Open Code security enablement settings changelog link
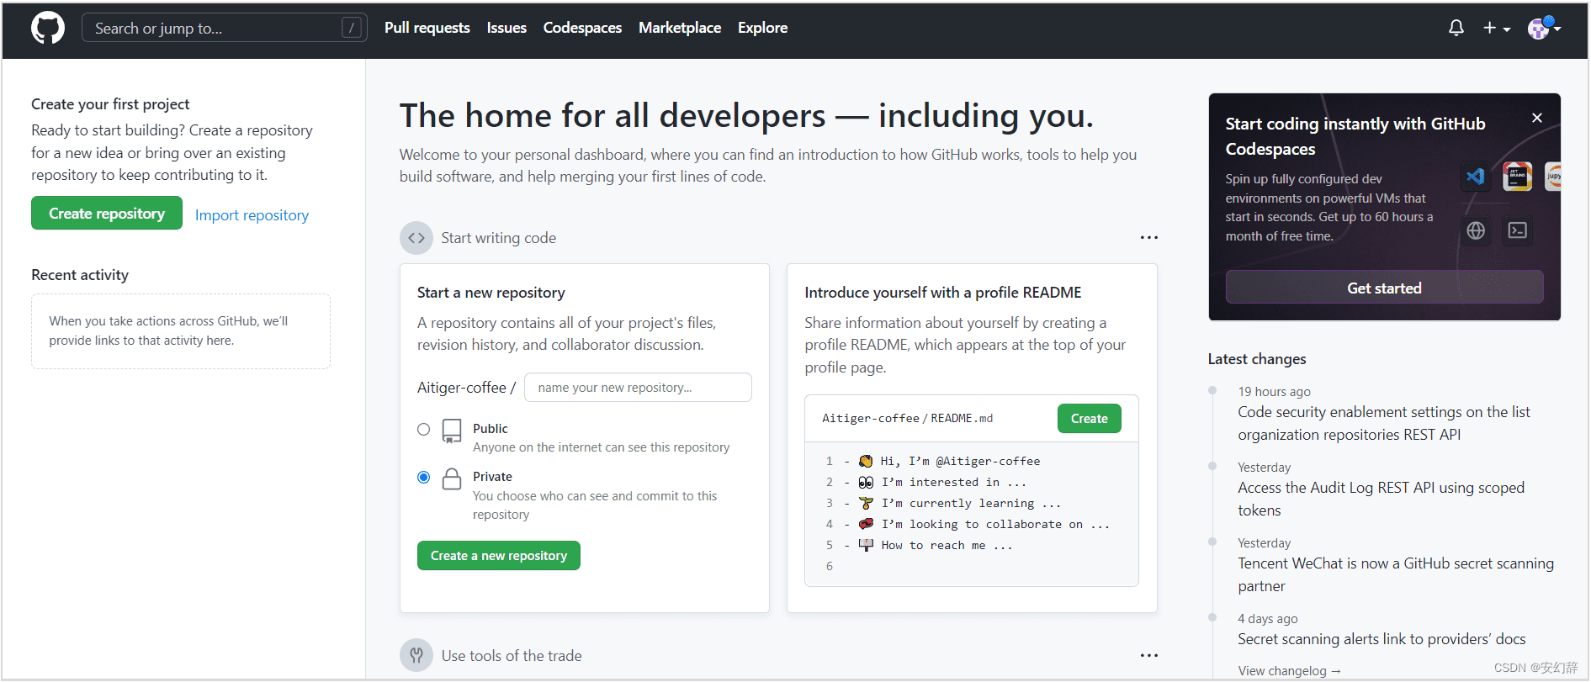The image size is (1591, 682). (x=1384, y=423)
